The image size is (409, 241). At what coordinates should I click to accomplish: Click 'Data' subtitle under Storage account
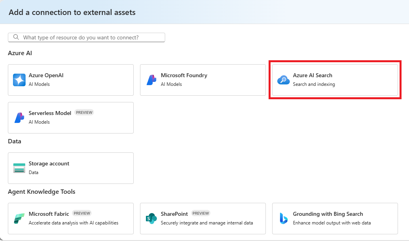pyautogui.click(x=33, y=172)
